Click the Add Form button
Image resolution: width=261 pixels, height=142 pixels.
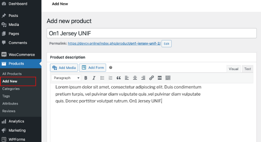[93, 68]
